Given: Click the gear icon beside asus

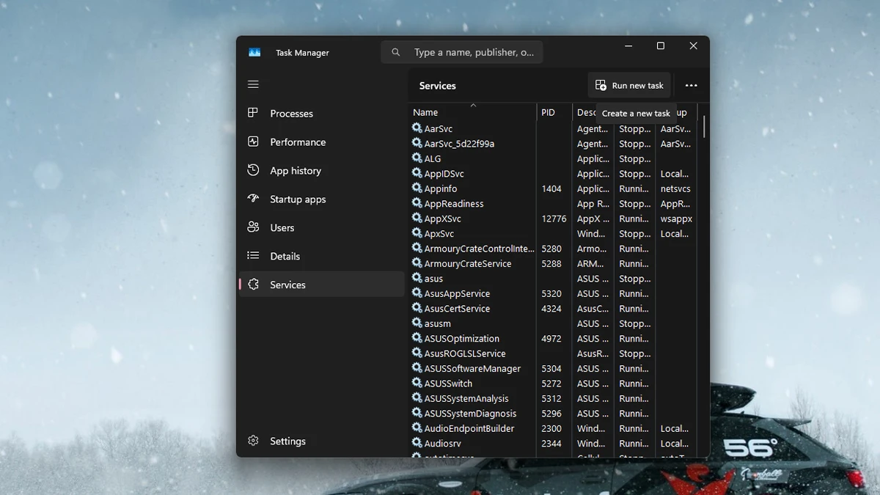Looking at the screenshot, I should 417,279.
